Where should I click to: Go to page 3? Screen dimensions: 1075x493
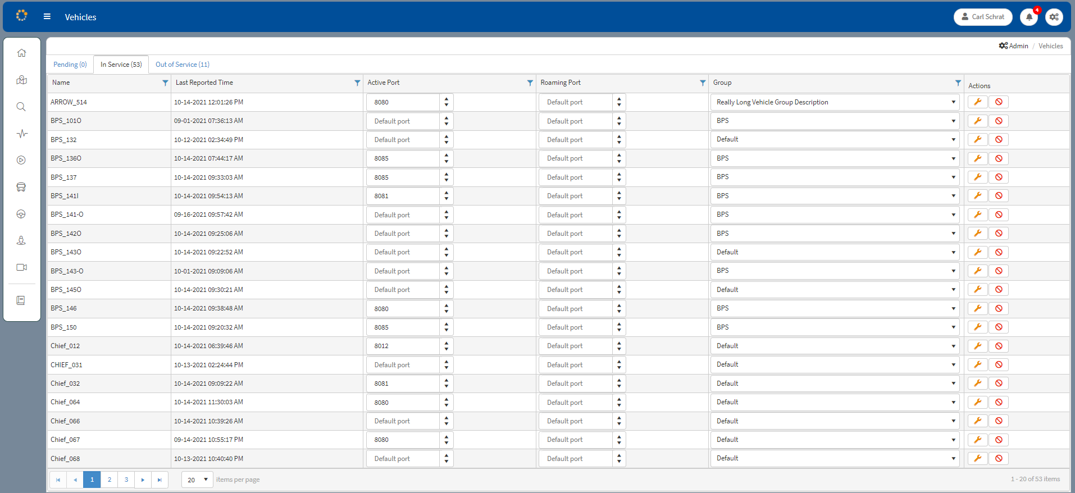pos(126,480)
